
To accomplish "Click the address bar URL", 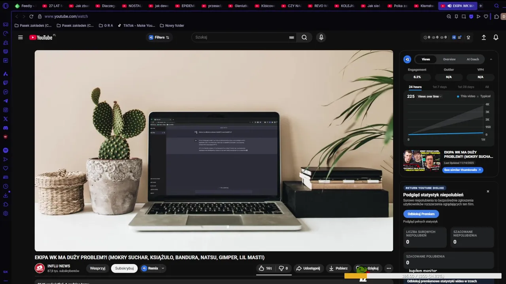I will (66, 17).
